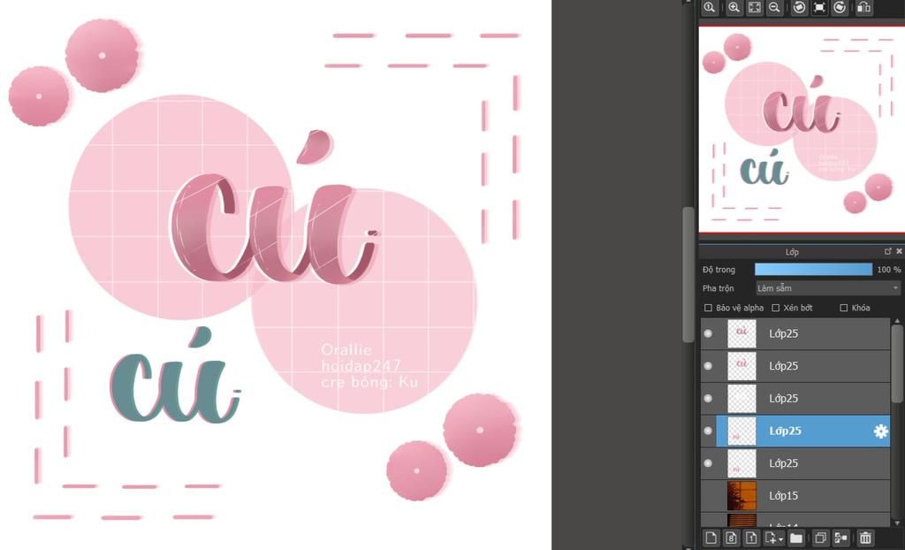Flip the canvas view horizontally
Viewport: 905px width, 550px height.
point(863,7)
